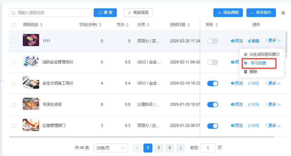Click the 应急管理部门 course name

(x=54, y=126)
